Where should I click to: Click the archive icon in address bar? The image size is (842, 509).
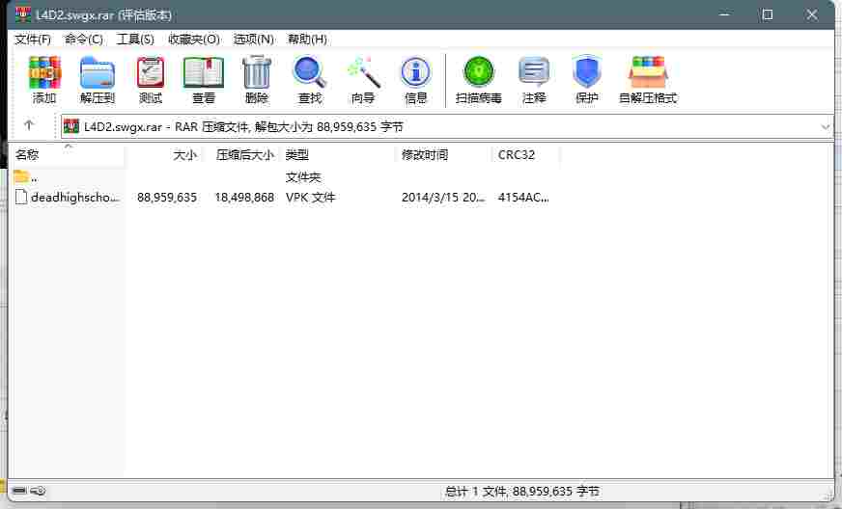point(70,126)
